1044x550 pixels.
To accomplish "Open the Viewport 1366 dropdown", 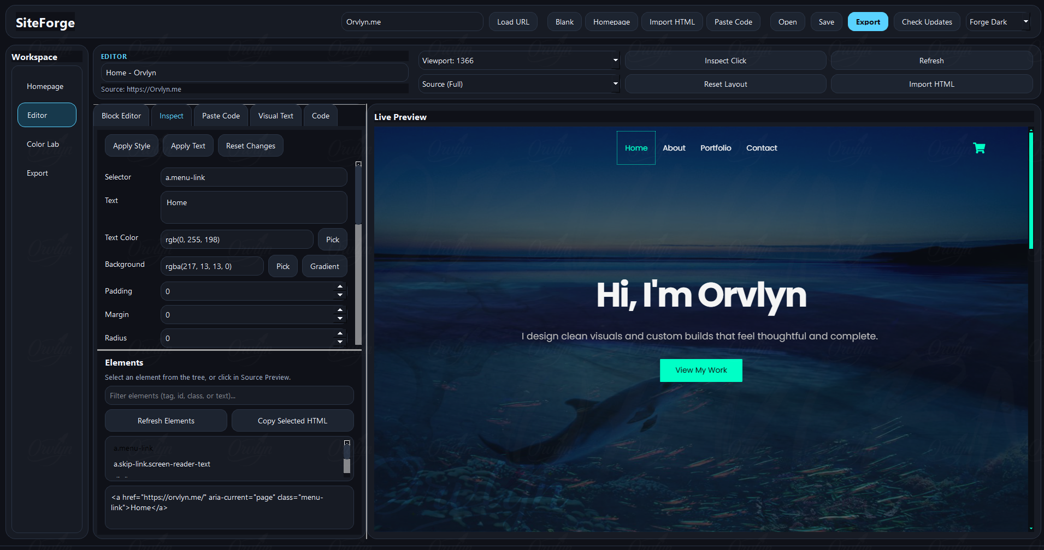I will [518, 61].
